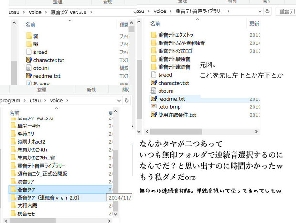This screenshot has width=296, height=223.
Task: Navigate to program breadcrumb in bottom-left window
Action: pos(10,101)
